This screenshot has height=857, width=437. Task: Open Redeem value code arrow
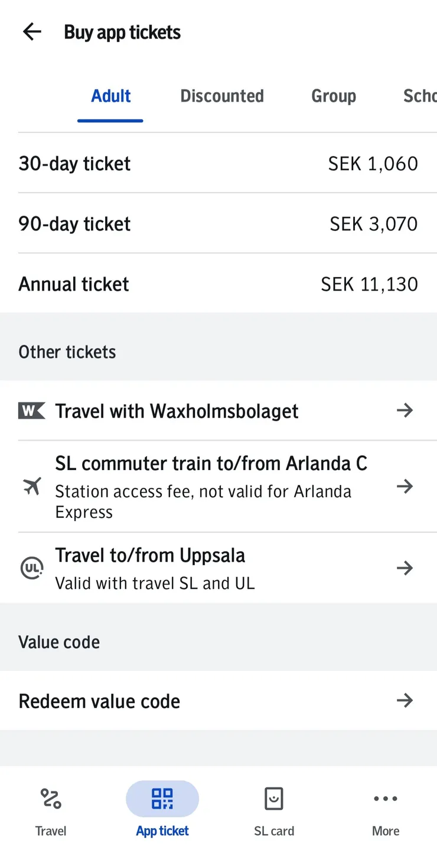coord(405,700)
